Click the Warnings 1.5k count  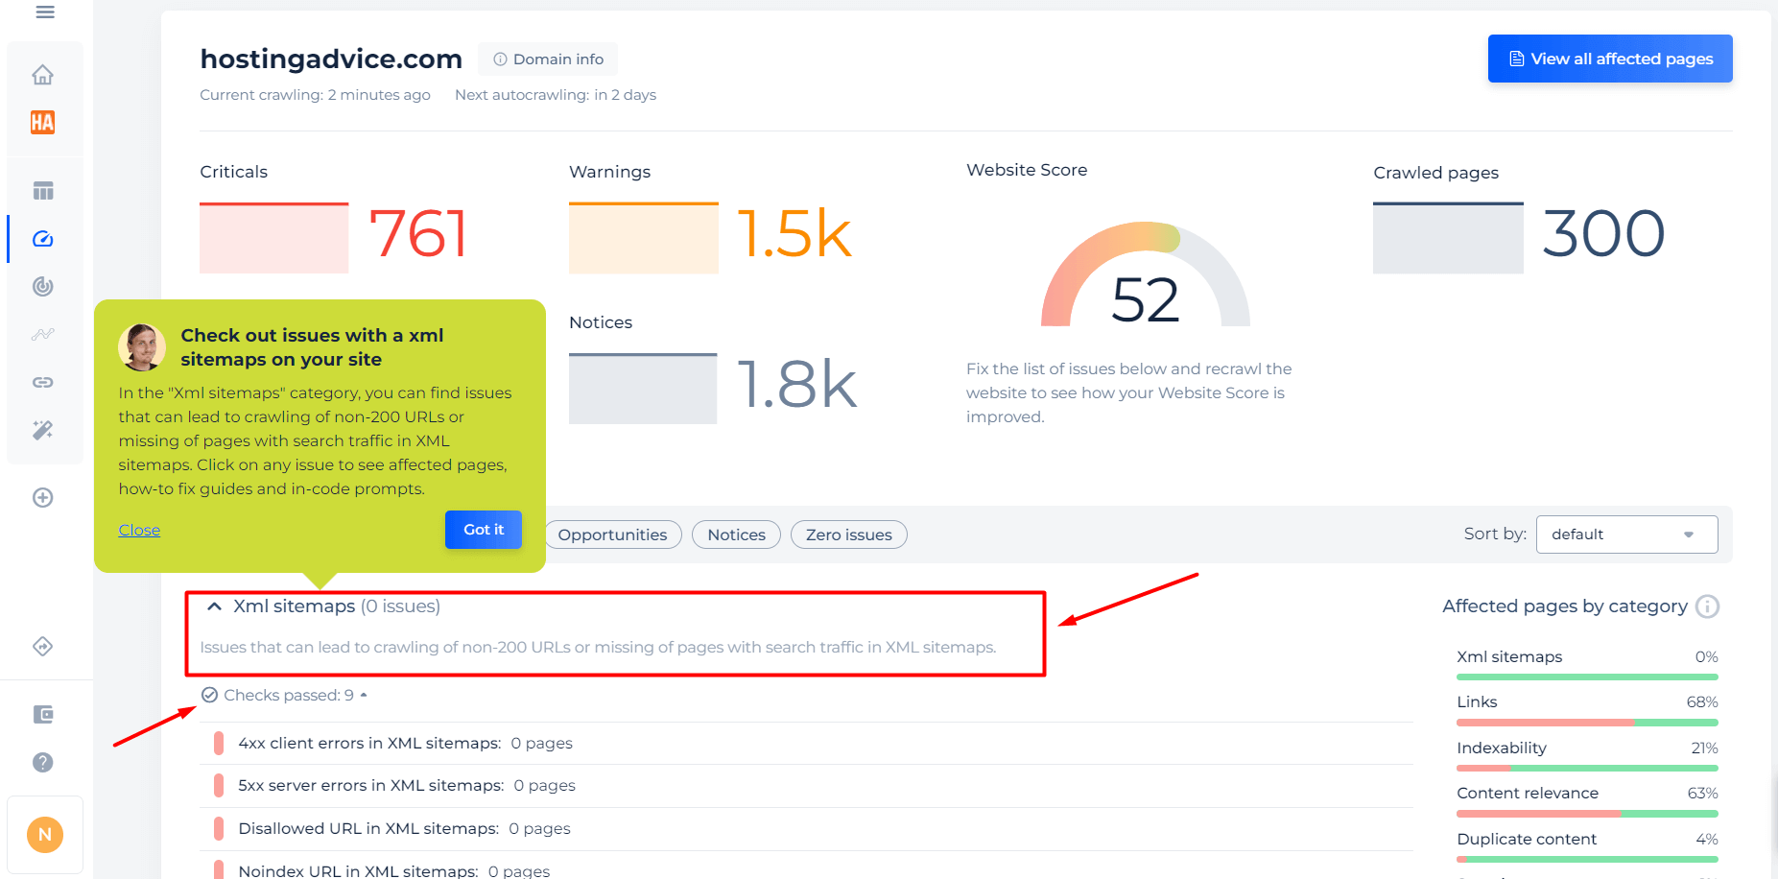pos(794,234)
